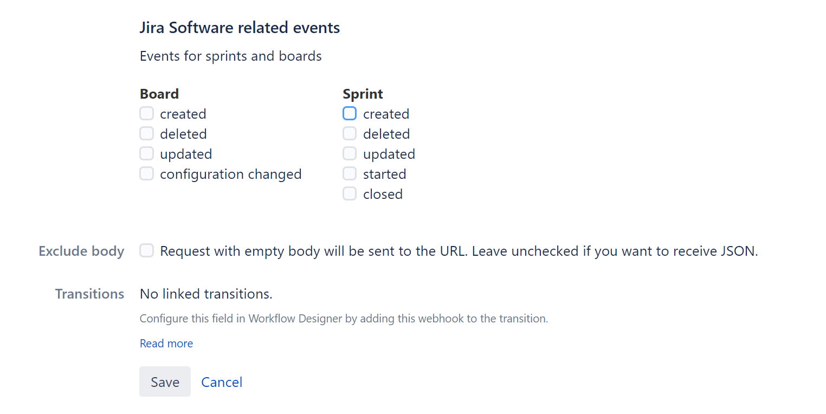Click the Cancel link
The height and width of the screenshot is (414, 826).
(221, 381)
